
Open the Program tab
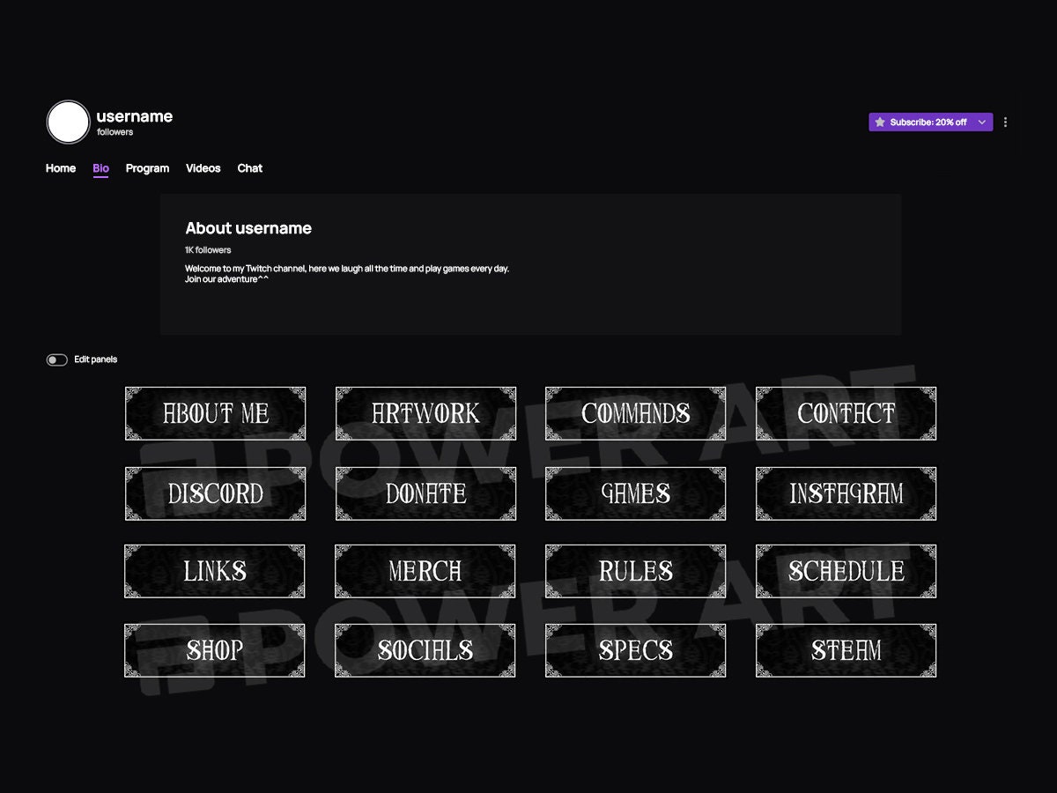pyautogui.click(x=147, y=168)
